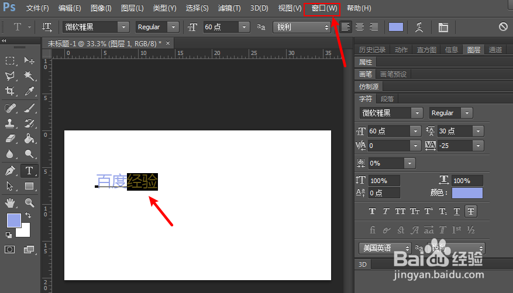Toggle Small Caps in Character panel
Screen dimensions: 513x293
pos(415,211)
